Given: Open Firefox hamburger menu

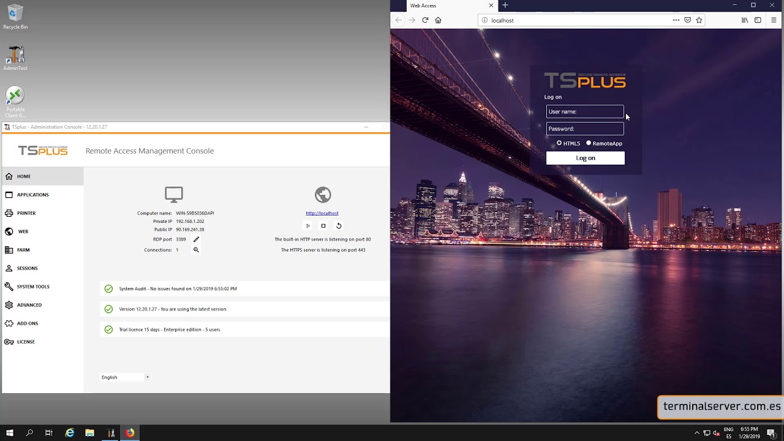Looking at the screenshot, I should click(774, 20).
